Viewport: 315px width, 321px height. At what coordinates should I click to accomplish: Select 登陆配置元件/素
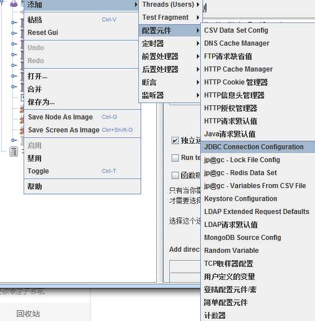[x=258, y=289]
